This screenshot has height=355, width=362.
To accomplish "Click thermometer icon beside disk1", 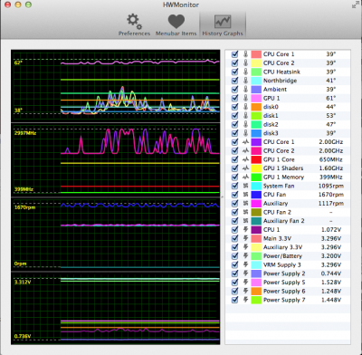I will [x=246, y=116].
